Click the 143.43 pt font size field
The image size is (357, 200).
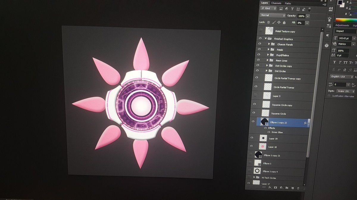point(345,38)
